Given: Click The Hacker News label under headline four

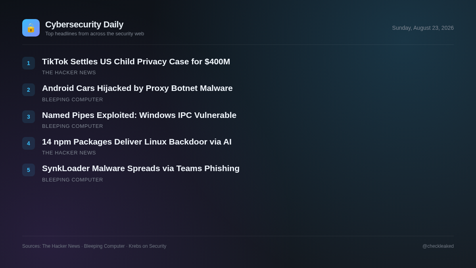Looking at the screenshot, I should coord(69,153).
